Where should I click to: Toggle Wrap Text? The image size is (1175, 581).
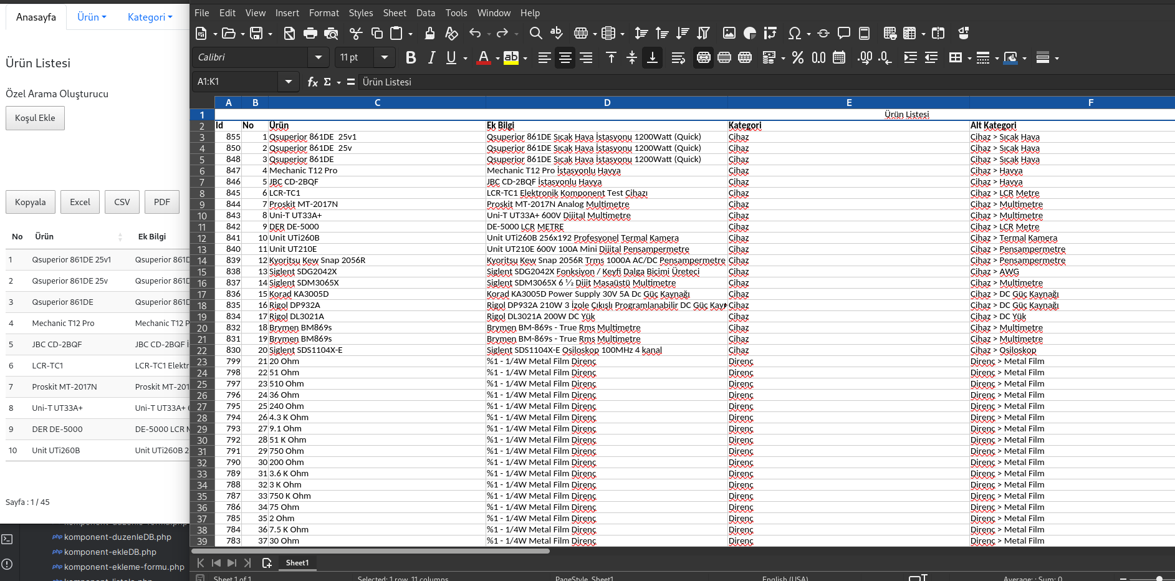pos(678,58)
